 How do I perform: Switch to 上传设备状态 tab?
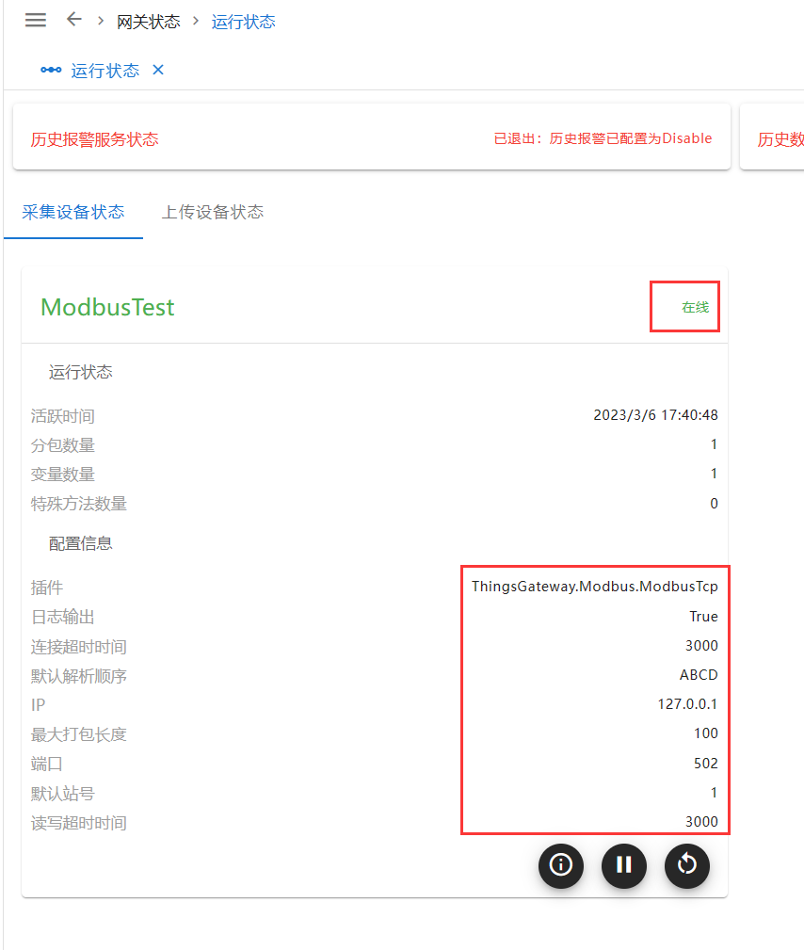[x=213, y=212]
